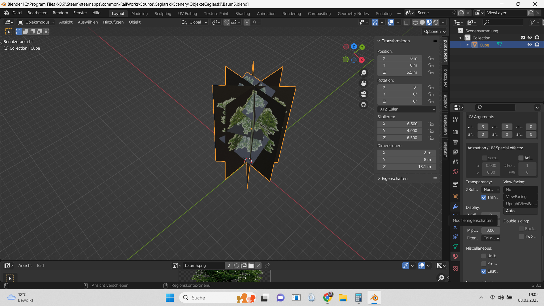Screen dimensions: 544x306
Task: Open the Texture properties checker icon
Action: (455, 269)
